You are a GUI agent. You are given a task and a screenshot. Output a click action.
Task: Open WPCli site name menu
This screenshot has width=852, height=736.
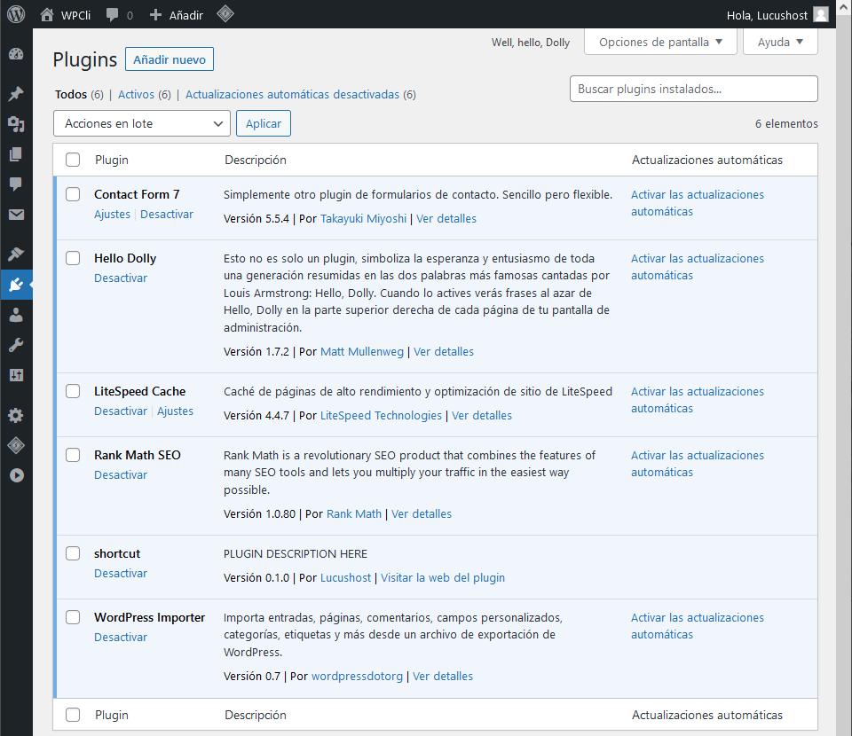point(75,15)
